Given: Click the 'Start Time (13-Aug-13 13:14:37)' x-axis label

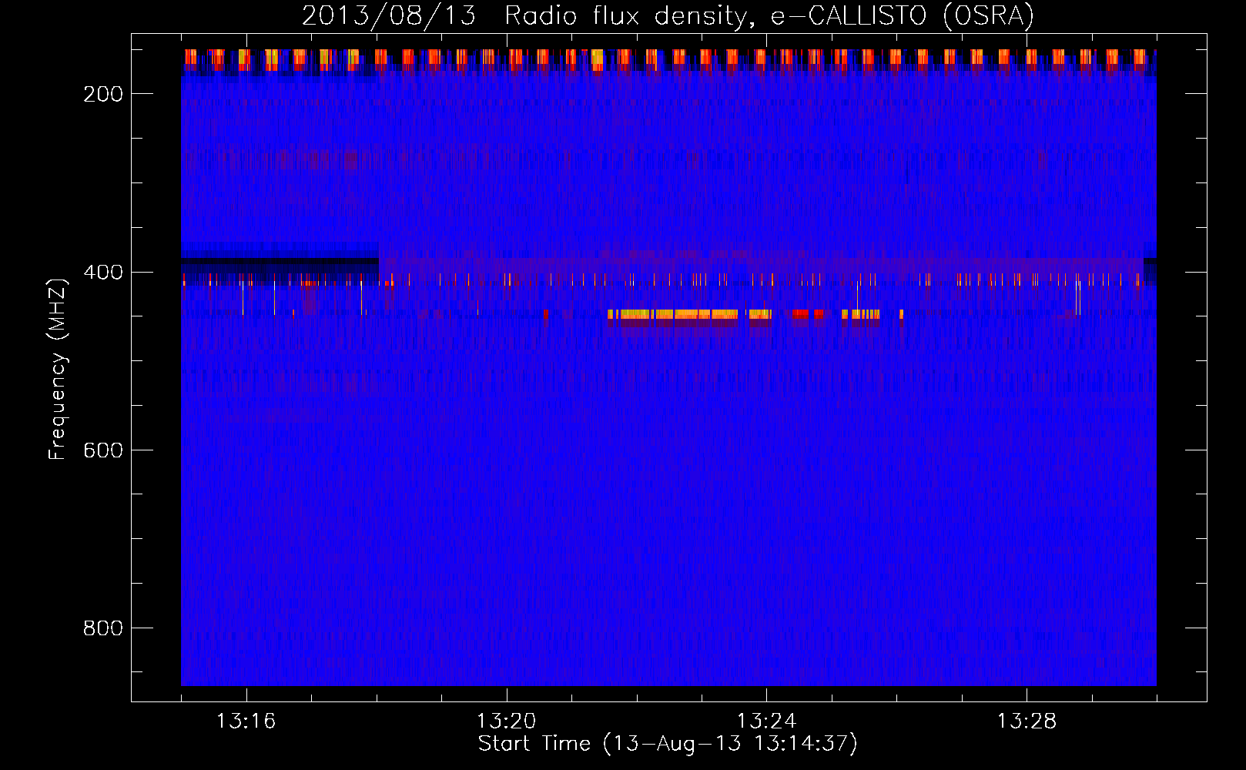Looking at the screenshot, I should pos(668,744).
